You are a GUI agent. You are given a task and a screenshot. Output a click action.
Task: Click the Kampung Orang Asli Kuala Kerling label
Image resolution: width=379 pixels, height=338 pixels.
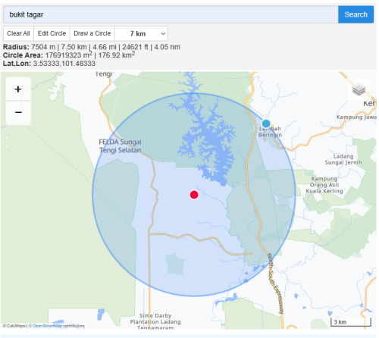coord(324,185)
